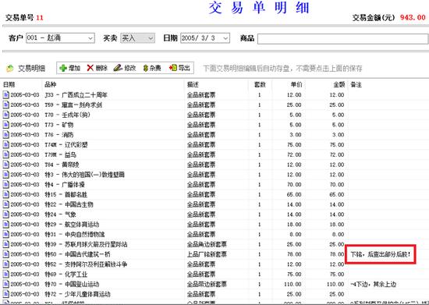
Task: Open the 客户 customer dropdown
Action: (90, 38)
